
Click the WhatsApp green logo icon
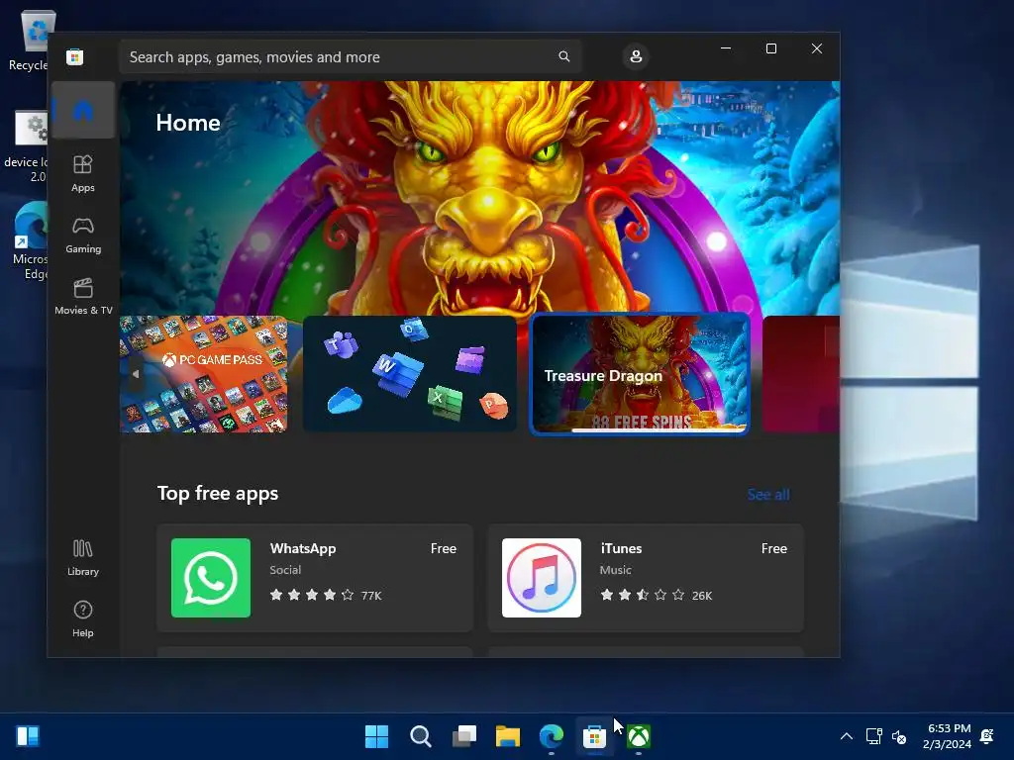pos(211,578)
